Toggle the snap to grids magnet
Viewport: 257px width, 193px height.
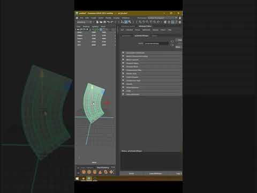point(140,22)
